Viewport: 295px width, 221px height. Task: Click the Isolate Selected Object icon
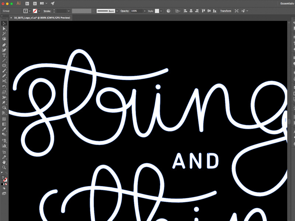237,11
